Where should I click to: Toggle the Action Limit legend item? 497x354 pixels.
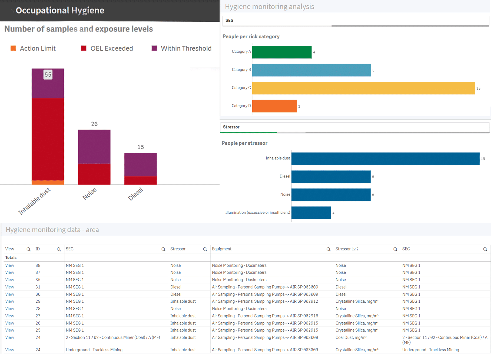33,48
